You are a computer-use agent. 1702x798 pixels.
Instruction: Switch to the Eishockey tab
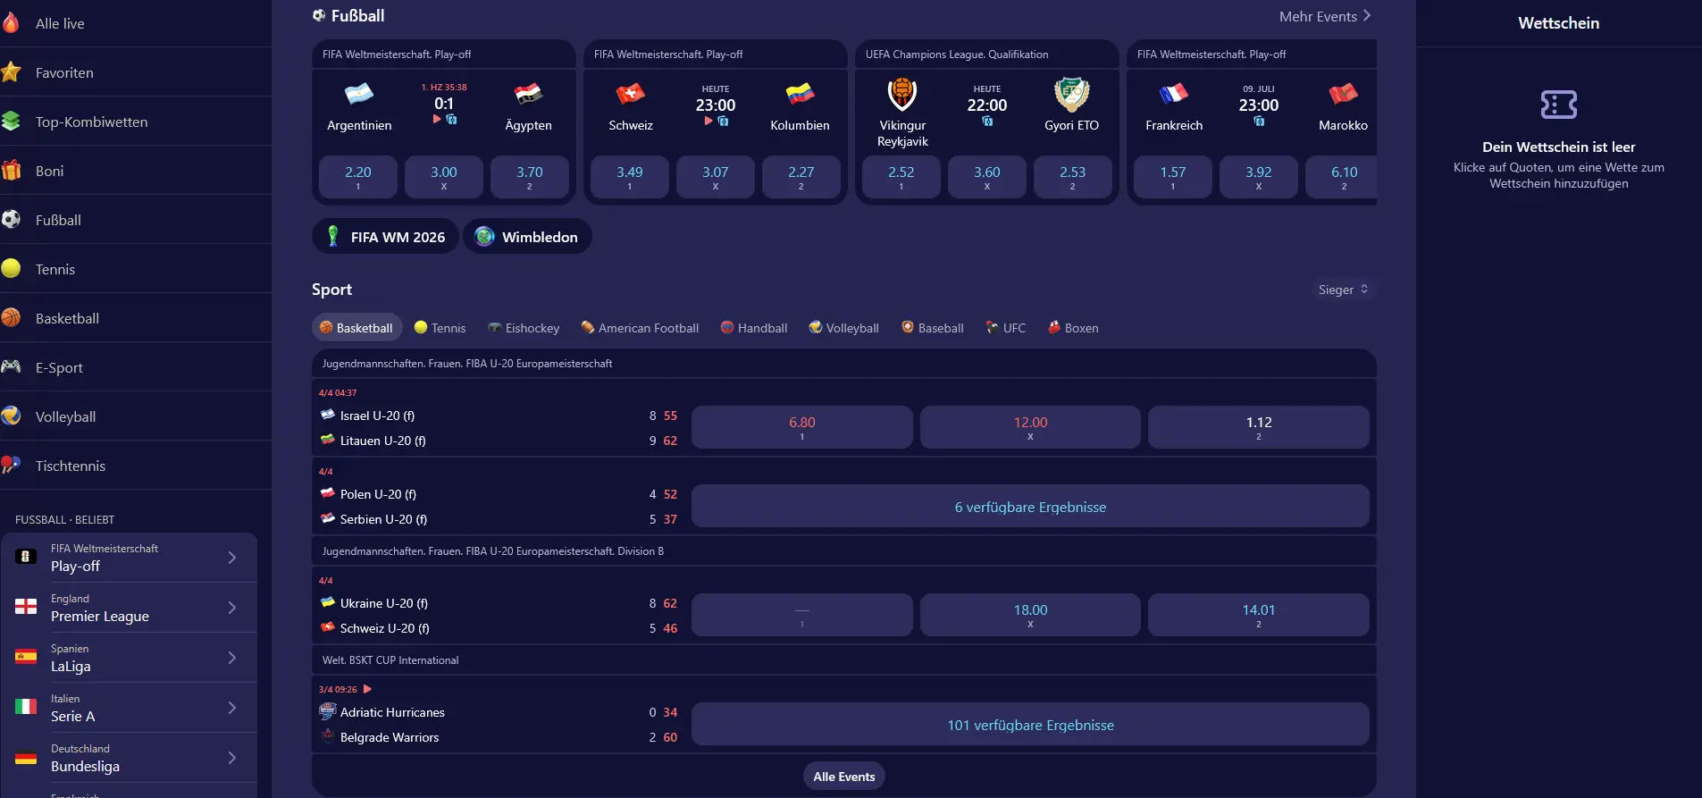click(x=524, y=328)
